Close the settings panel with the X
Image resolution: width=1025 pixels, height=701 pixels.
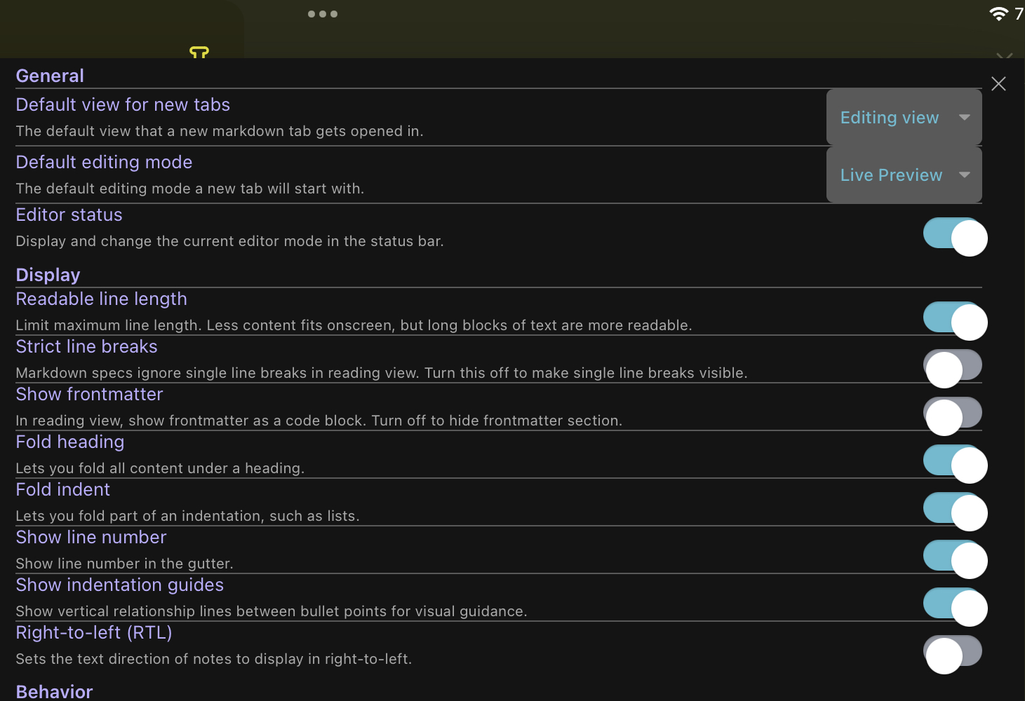tap(998, 83)
